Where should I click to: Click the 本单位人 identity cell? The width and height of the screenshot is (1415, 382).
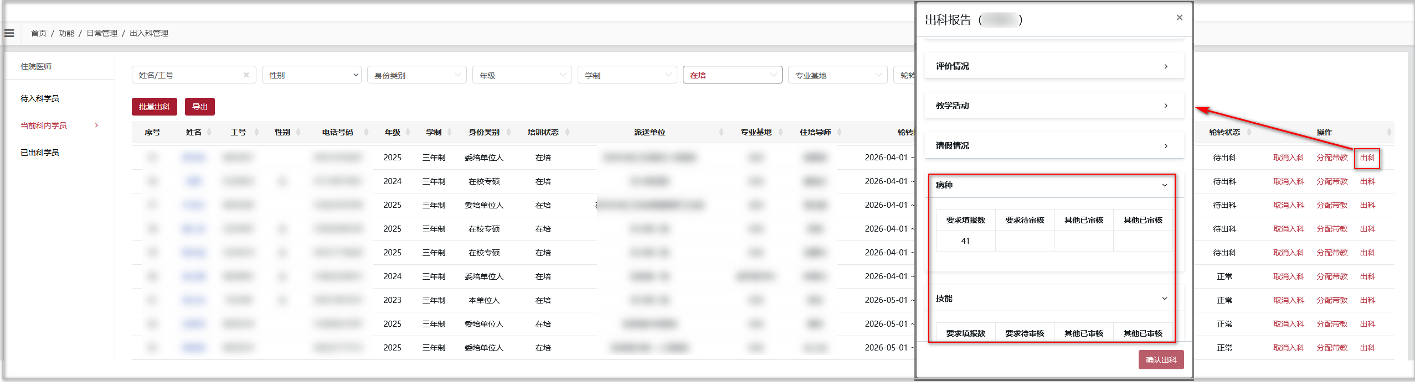(484, 300)
